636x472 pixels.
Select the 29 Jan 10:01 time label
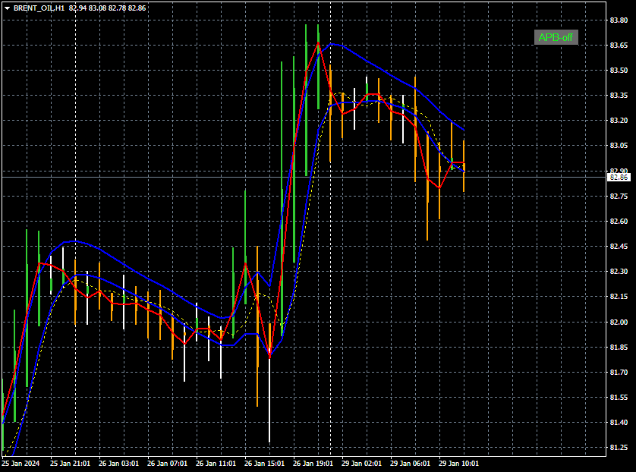click(x=458, y=464)
